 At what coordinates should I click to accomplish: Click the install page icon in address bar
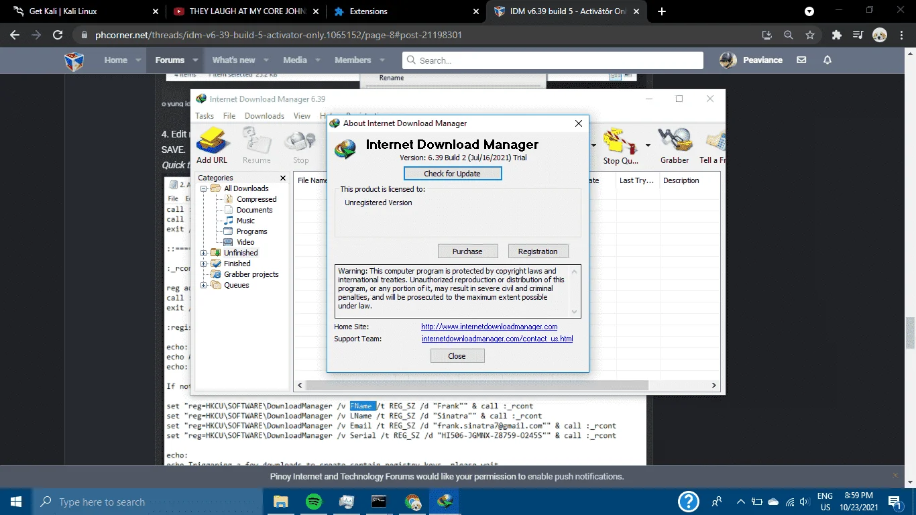tap(767, 35)
